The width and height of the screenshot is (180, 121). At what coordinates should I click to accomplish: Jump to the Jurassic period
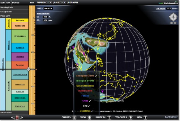point(20,48)
